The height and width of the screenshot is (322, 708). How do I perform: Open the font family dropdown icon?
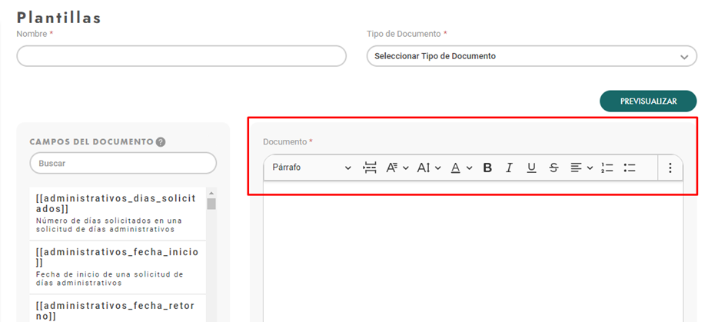click(397, 168)
